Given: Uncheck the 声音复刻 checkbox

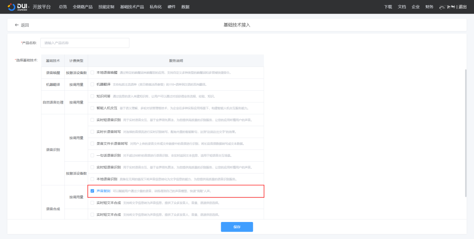Looking at the screenshot, I should point(92,191).
